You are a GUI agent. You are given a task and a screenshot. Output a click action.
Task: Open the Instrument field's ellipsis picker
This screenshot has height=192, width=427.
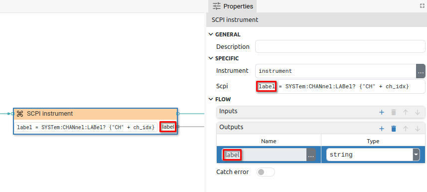421,71
